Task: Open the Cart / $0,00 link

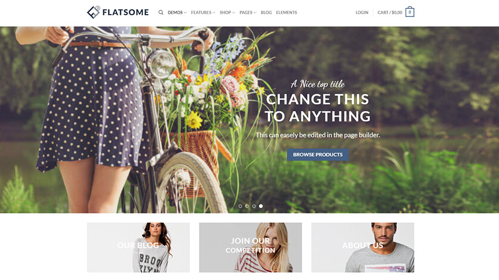Action: [x=390, y=12]
